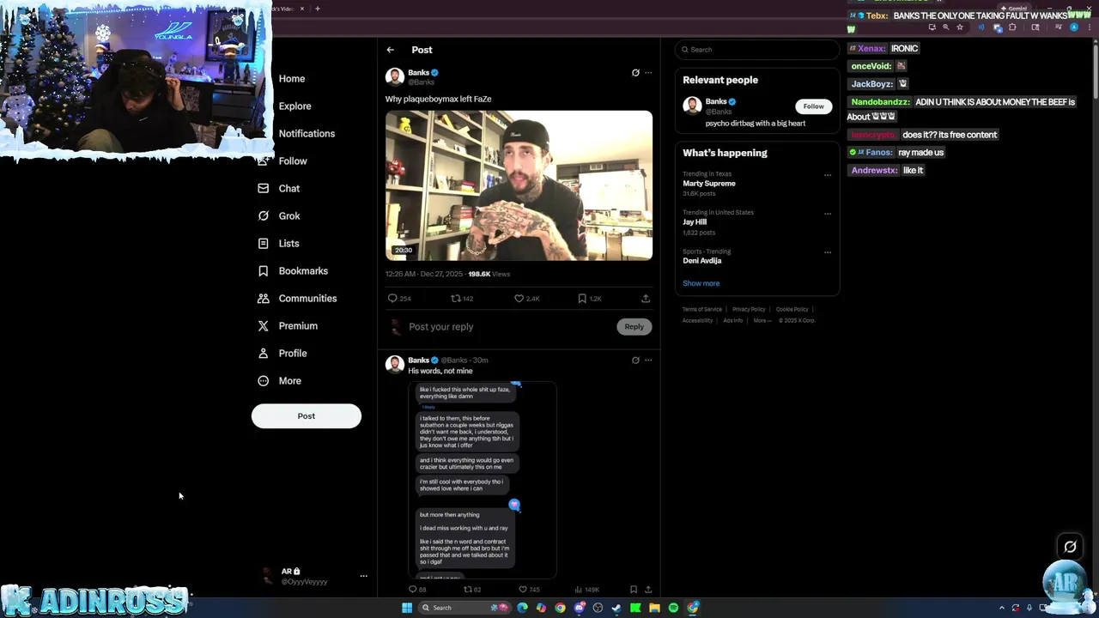This screenshot has height=618, width=1099.
Task: Open Jay Hill trending topic
Action: coord(695,222)
